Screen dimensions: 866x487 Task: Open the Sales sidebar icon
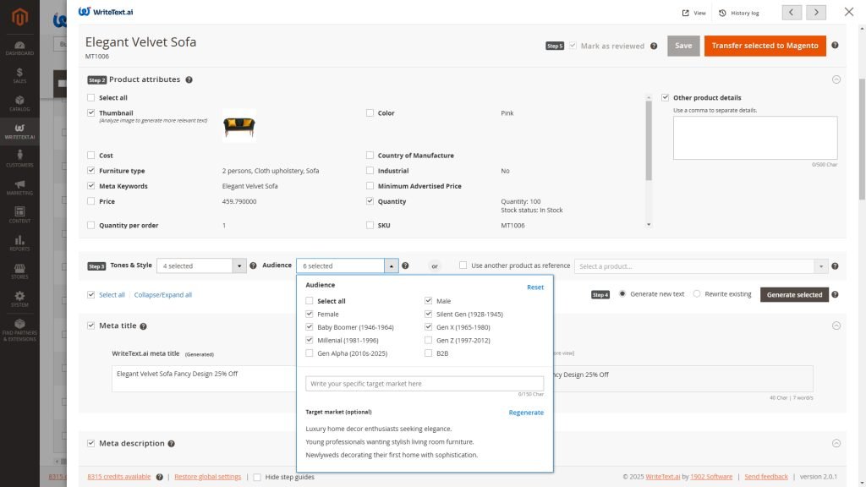pyautogui.click(x=19, y=75)
